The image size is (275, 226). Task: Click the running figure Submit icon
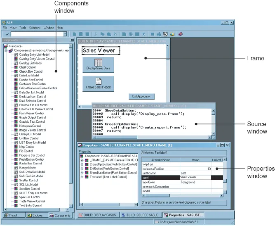[143, 34]
